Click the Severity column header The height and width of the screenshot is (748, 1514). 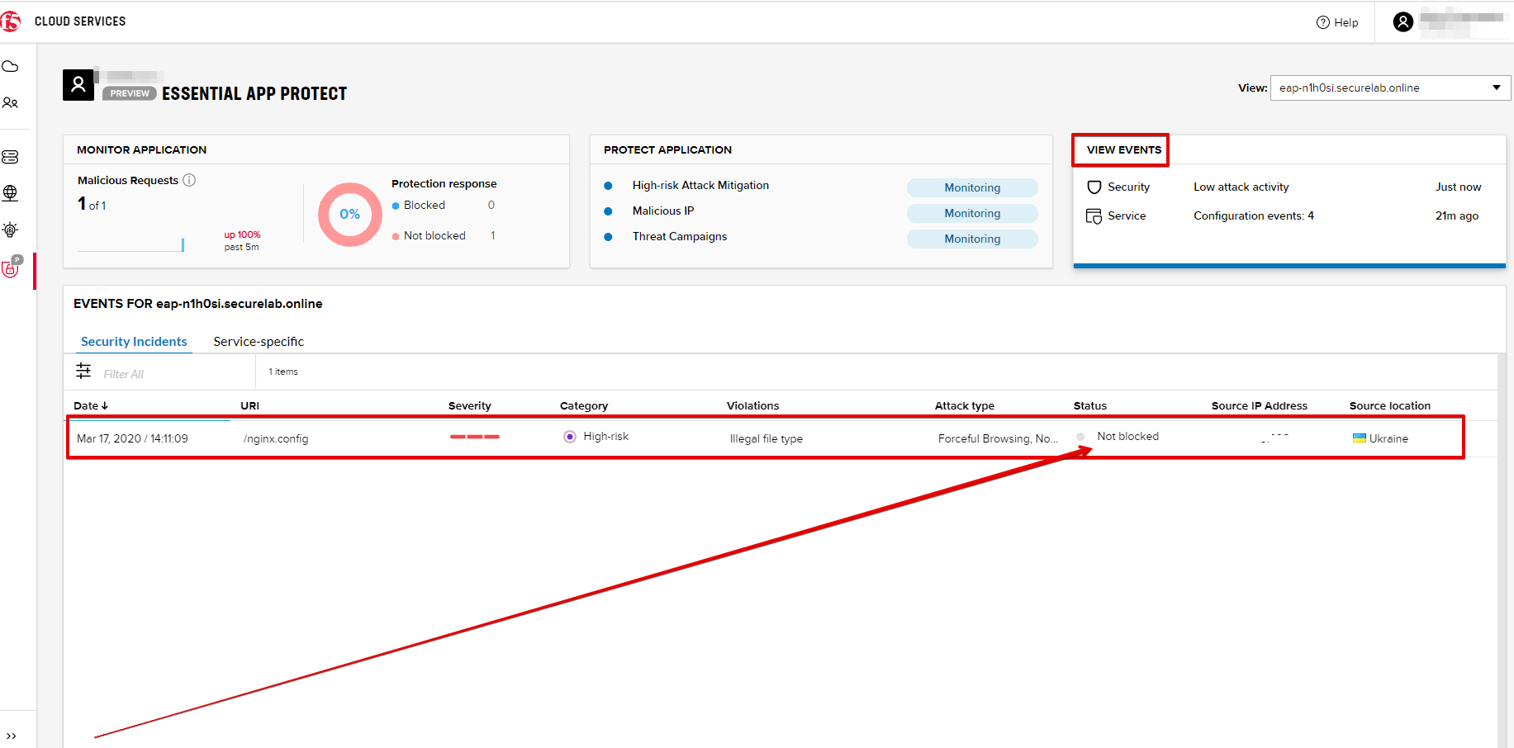(x=470, y=406)
